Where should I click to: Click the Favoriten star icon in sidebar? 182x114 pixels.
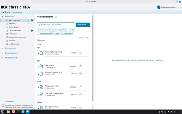(x=7, y=24)
